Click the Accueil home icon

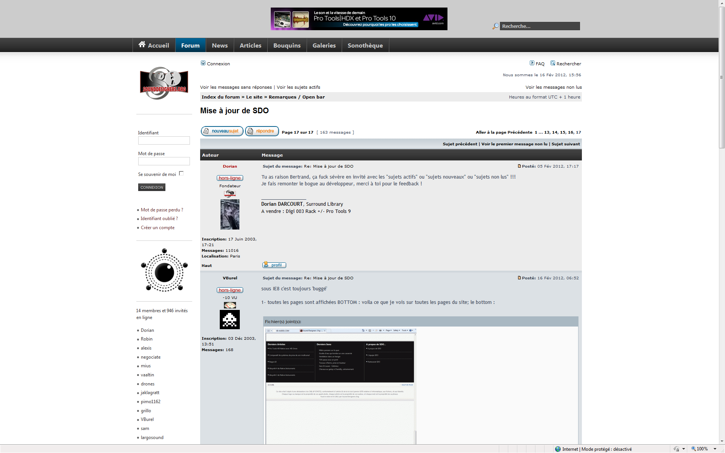(142, 45)
